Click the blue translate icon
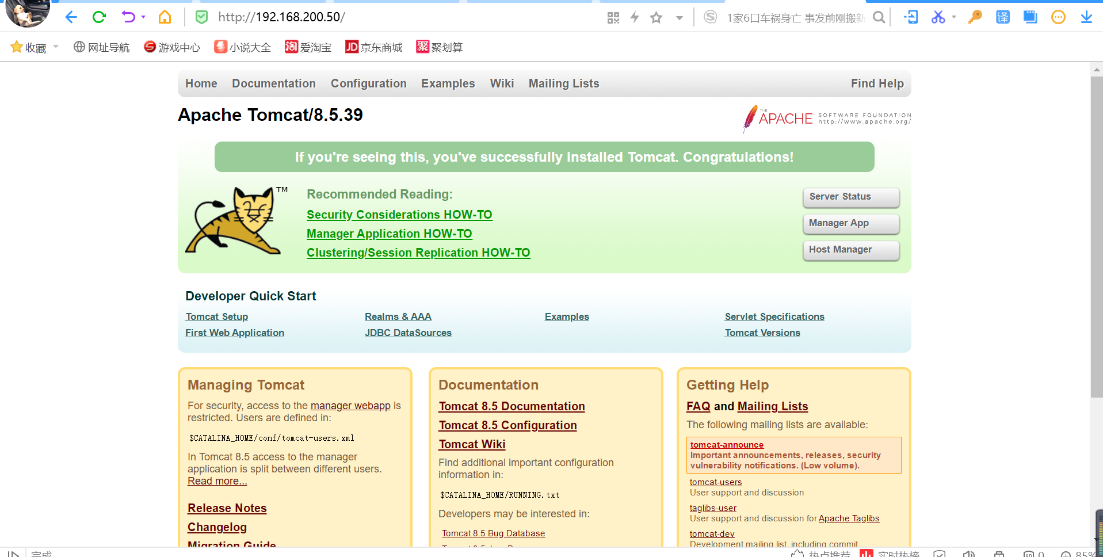The image size is (1103, 557). click(x=1003, y=17)
